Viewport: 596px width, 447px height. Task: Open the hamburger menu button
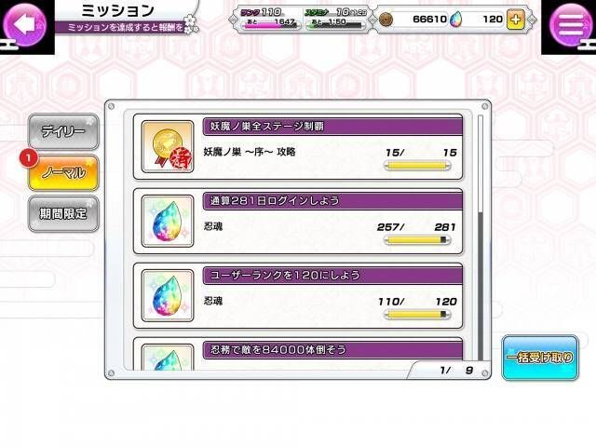(x=571, y=25)
